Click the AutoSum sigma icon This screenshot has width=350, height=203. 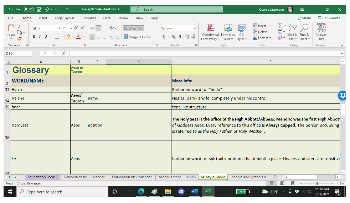pos(280,26)
